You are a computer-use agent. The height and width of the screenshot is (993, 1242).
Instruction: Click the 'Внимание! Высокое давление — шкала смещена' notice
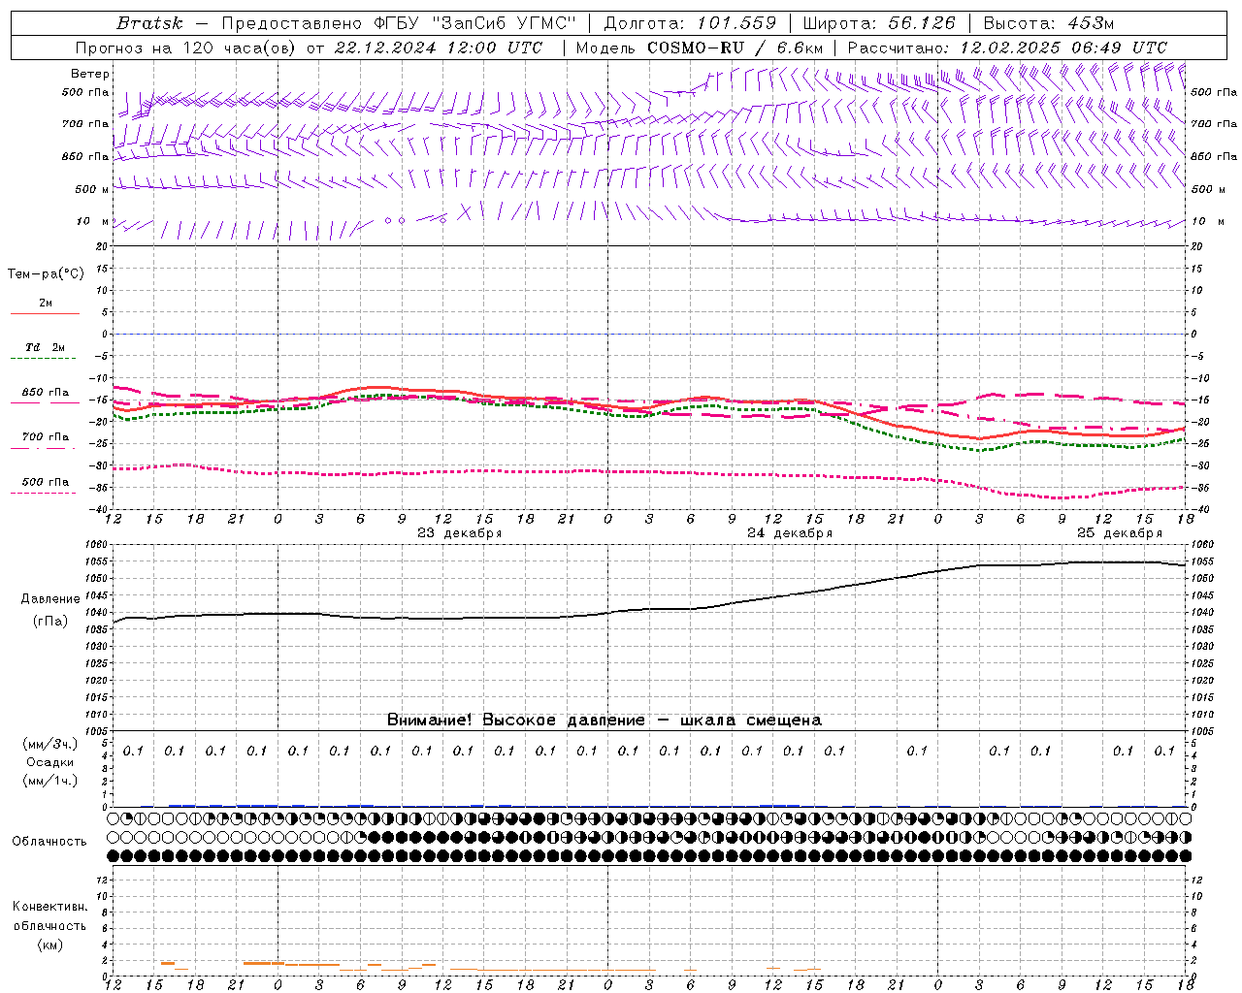click(x=604, y=720)
